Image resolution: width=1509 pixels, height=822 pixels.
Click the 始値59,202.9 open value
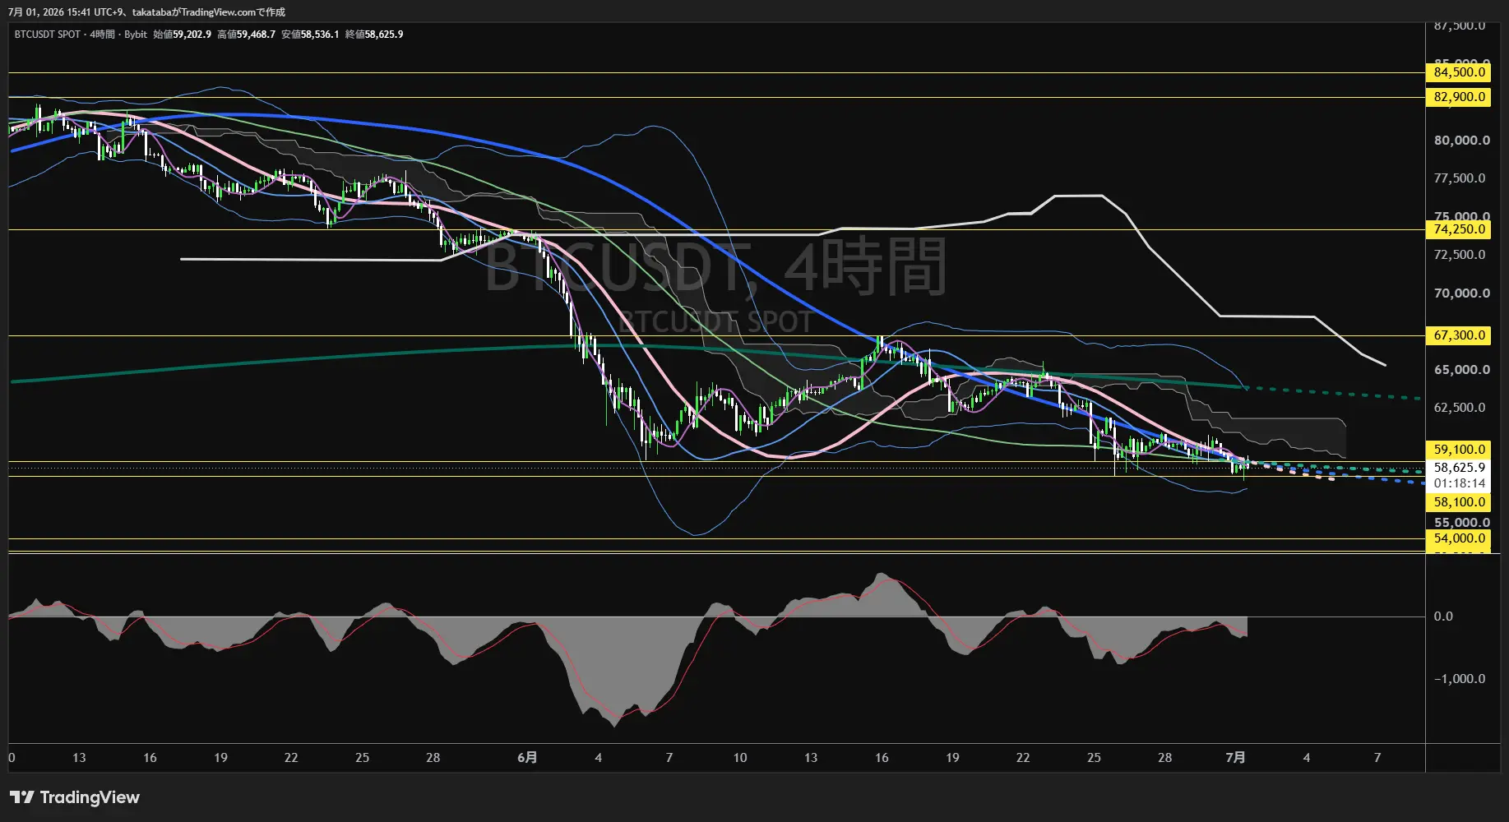coord(182,35)
